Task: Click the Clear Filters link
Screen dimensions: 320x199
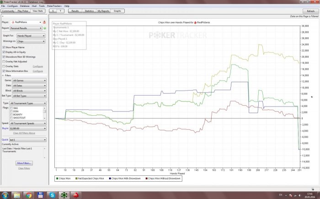Action: [24, 168]
